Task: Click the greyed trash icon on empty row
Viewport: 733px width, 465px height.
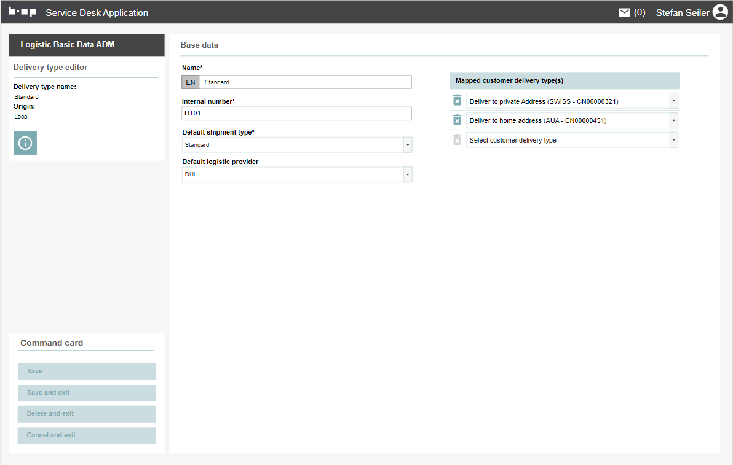Action: pos(457,140)
